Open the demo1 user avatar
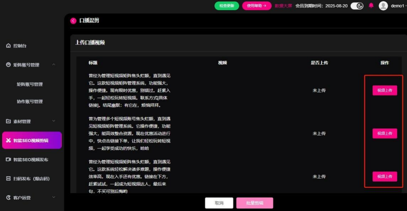This screenshot has height=211, width=407. (x=383, y=6)
